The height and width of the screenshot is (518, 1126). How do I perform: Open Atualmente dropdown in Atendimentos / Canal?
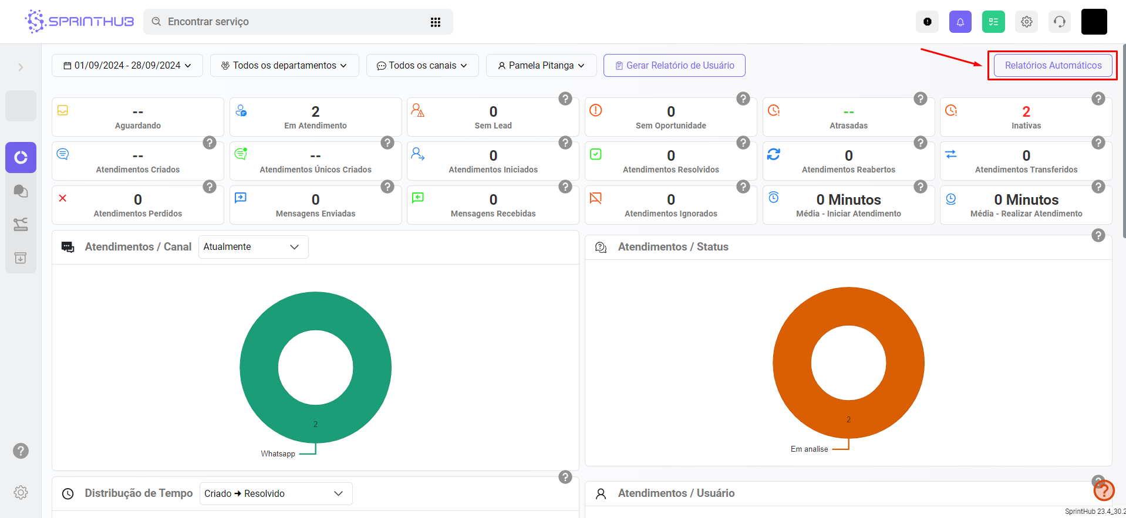(x=253, y=247)
